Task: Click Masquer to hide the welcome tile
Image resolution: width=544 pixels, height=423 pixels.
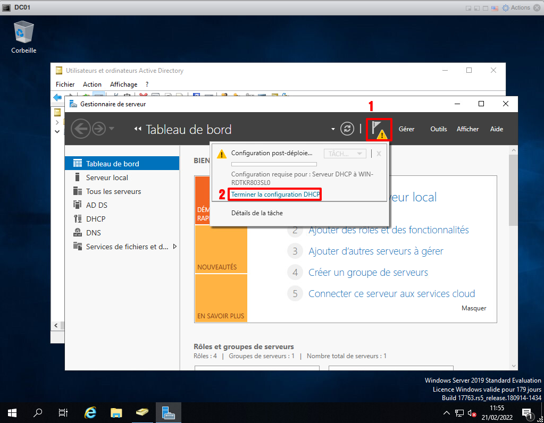Action: click(x=473, y=308)
